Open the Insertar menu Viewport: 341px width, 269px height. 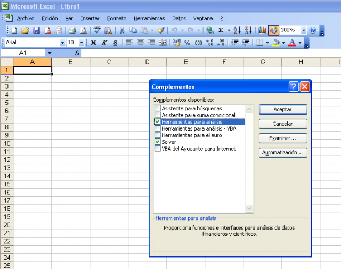click(90, 19)
